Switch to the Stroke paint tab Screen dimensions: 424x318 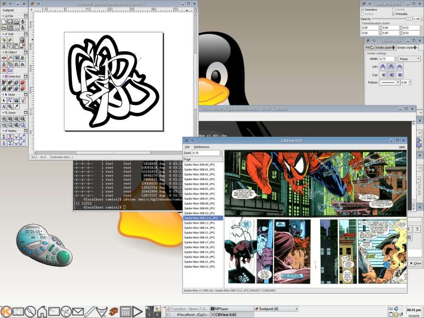386,48
